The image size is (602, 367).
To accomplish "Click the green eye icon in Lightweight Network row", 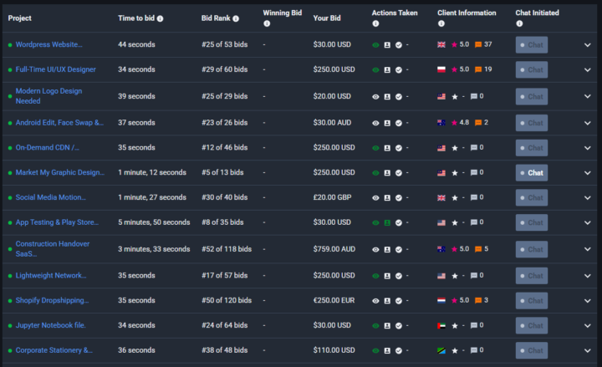I will point(375,276).
